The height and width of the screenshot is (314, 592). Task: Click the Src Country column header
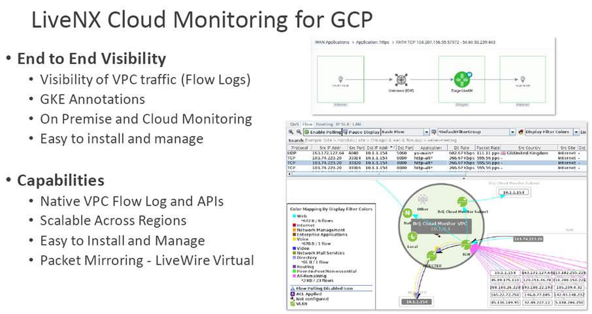[x=529, y=148]
